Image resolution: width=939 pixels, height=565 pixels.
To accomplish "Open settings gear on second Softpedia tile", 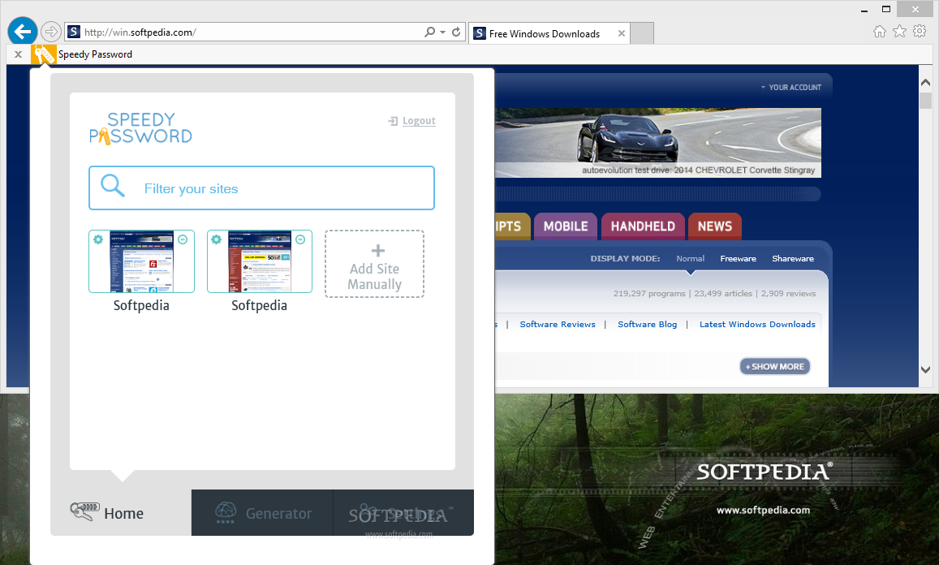I will coord(216,239).
